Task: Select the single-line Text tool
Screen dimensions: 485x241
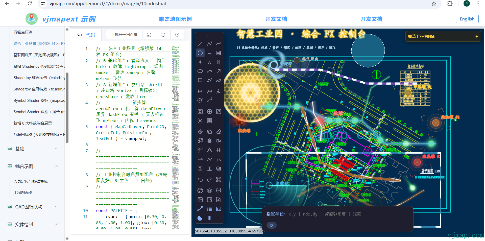Action: pyautogui.click(x=209, y=62)
